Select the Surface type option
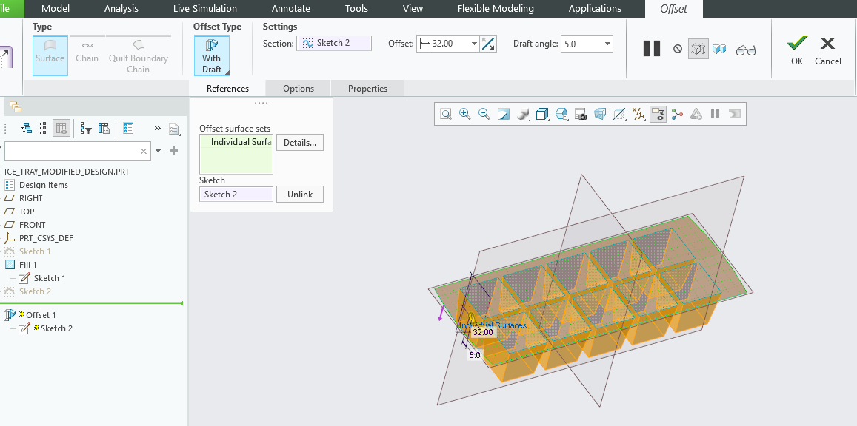The height and width of the screenshot is (426, 857). tap(50, 55)
